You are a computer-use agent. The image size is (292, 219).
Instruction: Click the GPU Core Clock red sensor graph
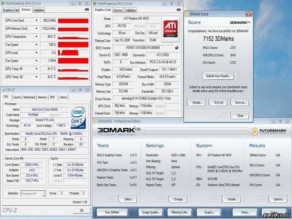[x=73, y=21]
